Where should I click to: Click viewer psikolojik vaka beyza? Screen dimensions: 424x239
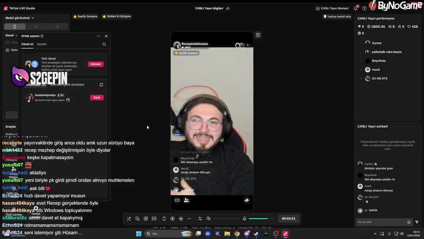pyautogui.click(x=383, y=52)
